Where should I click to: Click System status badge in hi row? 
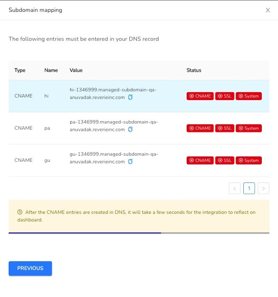coord(249,96)
